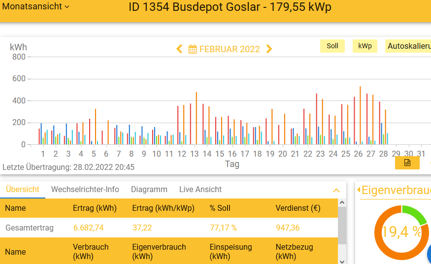
Task: Click the Einspeisung (kWh) column header
Action: (231, 252)
